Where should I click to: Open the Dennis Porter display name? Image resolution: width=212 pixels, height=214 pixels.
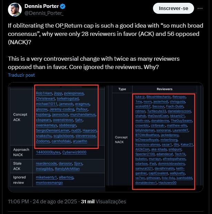coord(42,6)
